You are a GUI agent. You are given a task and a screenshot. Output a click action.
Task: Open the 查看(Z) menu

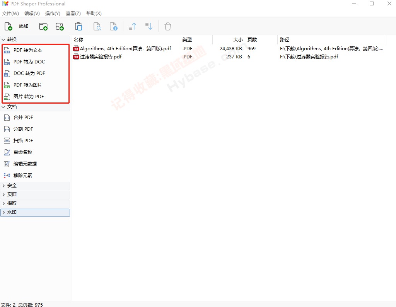73,14
